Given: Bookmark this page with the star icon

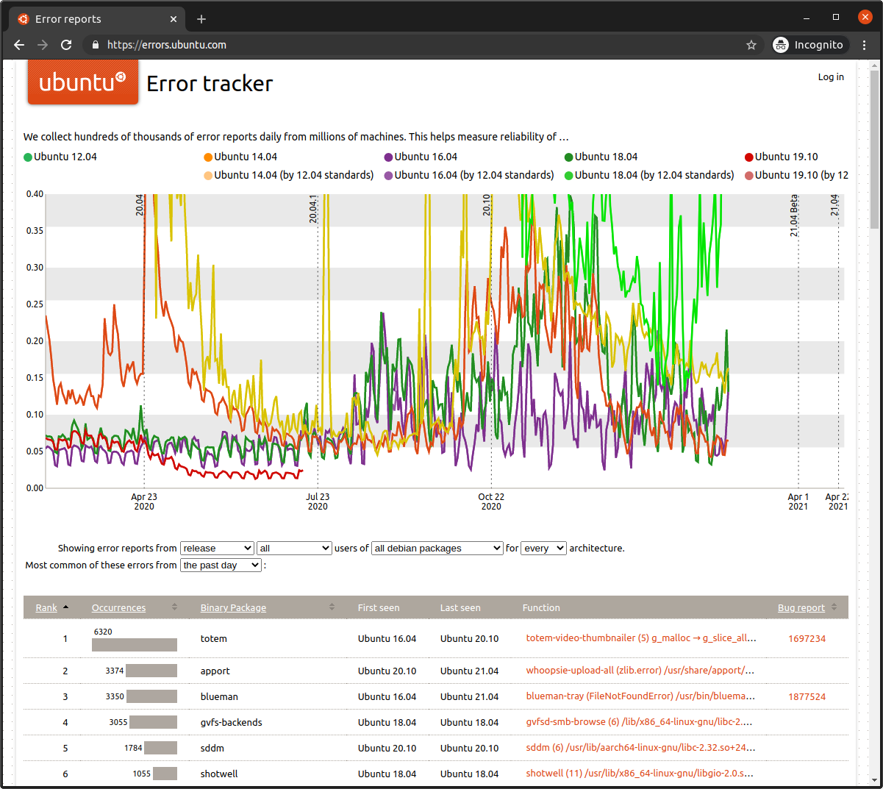Looking at the screenshot, I should click(751, 45).
